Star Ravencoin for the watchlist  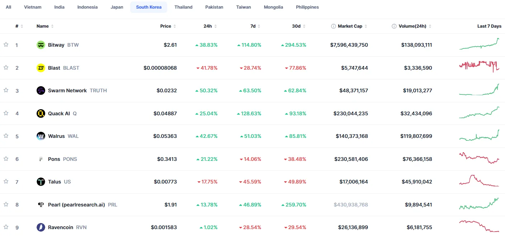(6, 227)
